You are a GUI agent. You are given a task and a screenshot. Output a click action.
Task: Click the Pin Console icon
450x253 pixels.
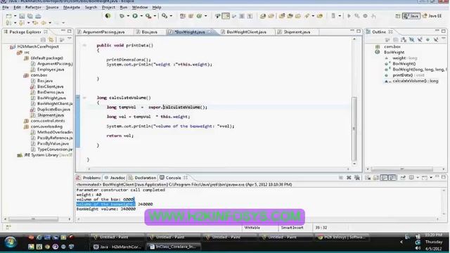(x=403, y=178)
